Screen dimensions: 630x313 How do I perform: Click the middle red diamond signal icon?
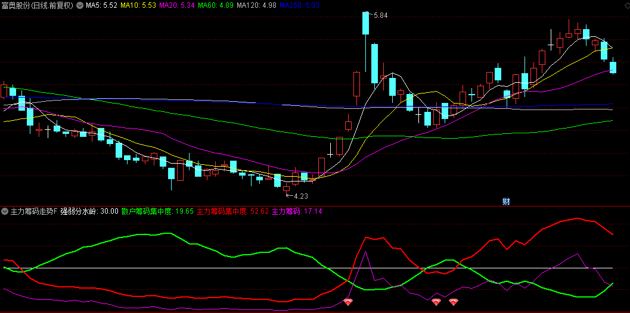click(x=436, y=302)
